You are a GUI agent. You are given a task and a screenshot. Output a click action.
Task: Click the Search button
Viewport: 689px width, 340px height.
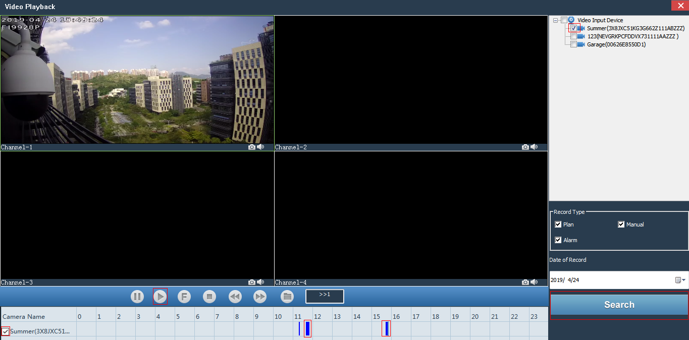pyautogui.click(x=619, y=304)
